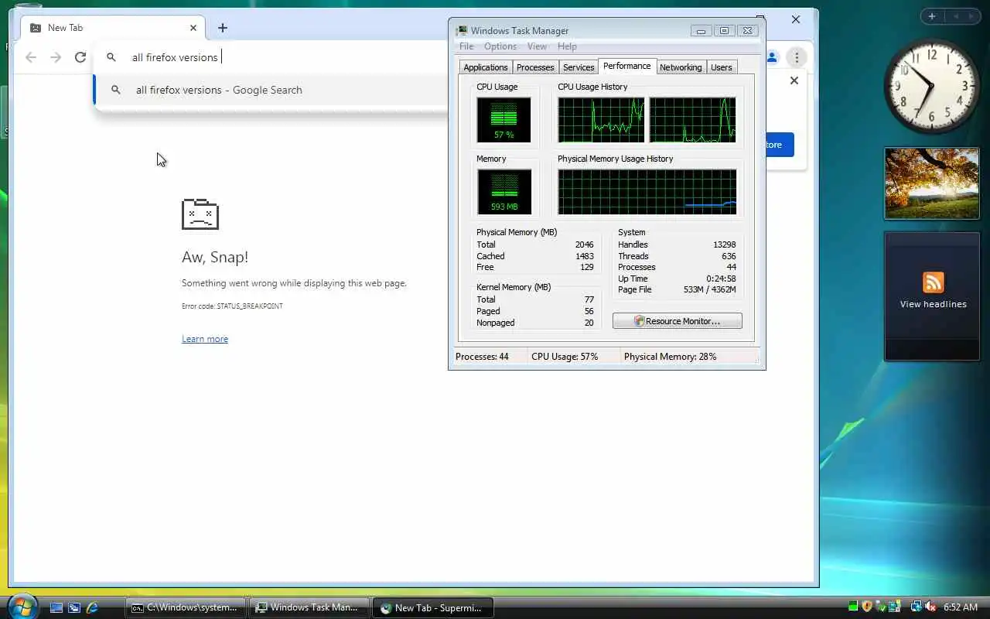Click Switch between windows quick launch icon
The height and width of the screenshot is (619, 990).
(x=74, y=608)
